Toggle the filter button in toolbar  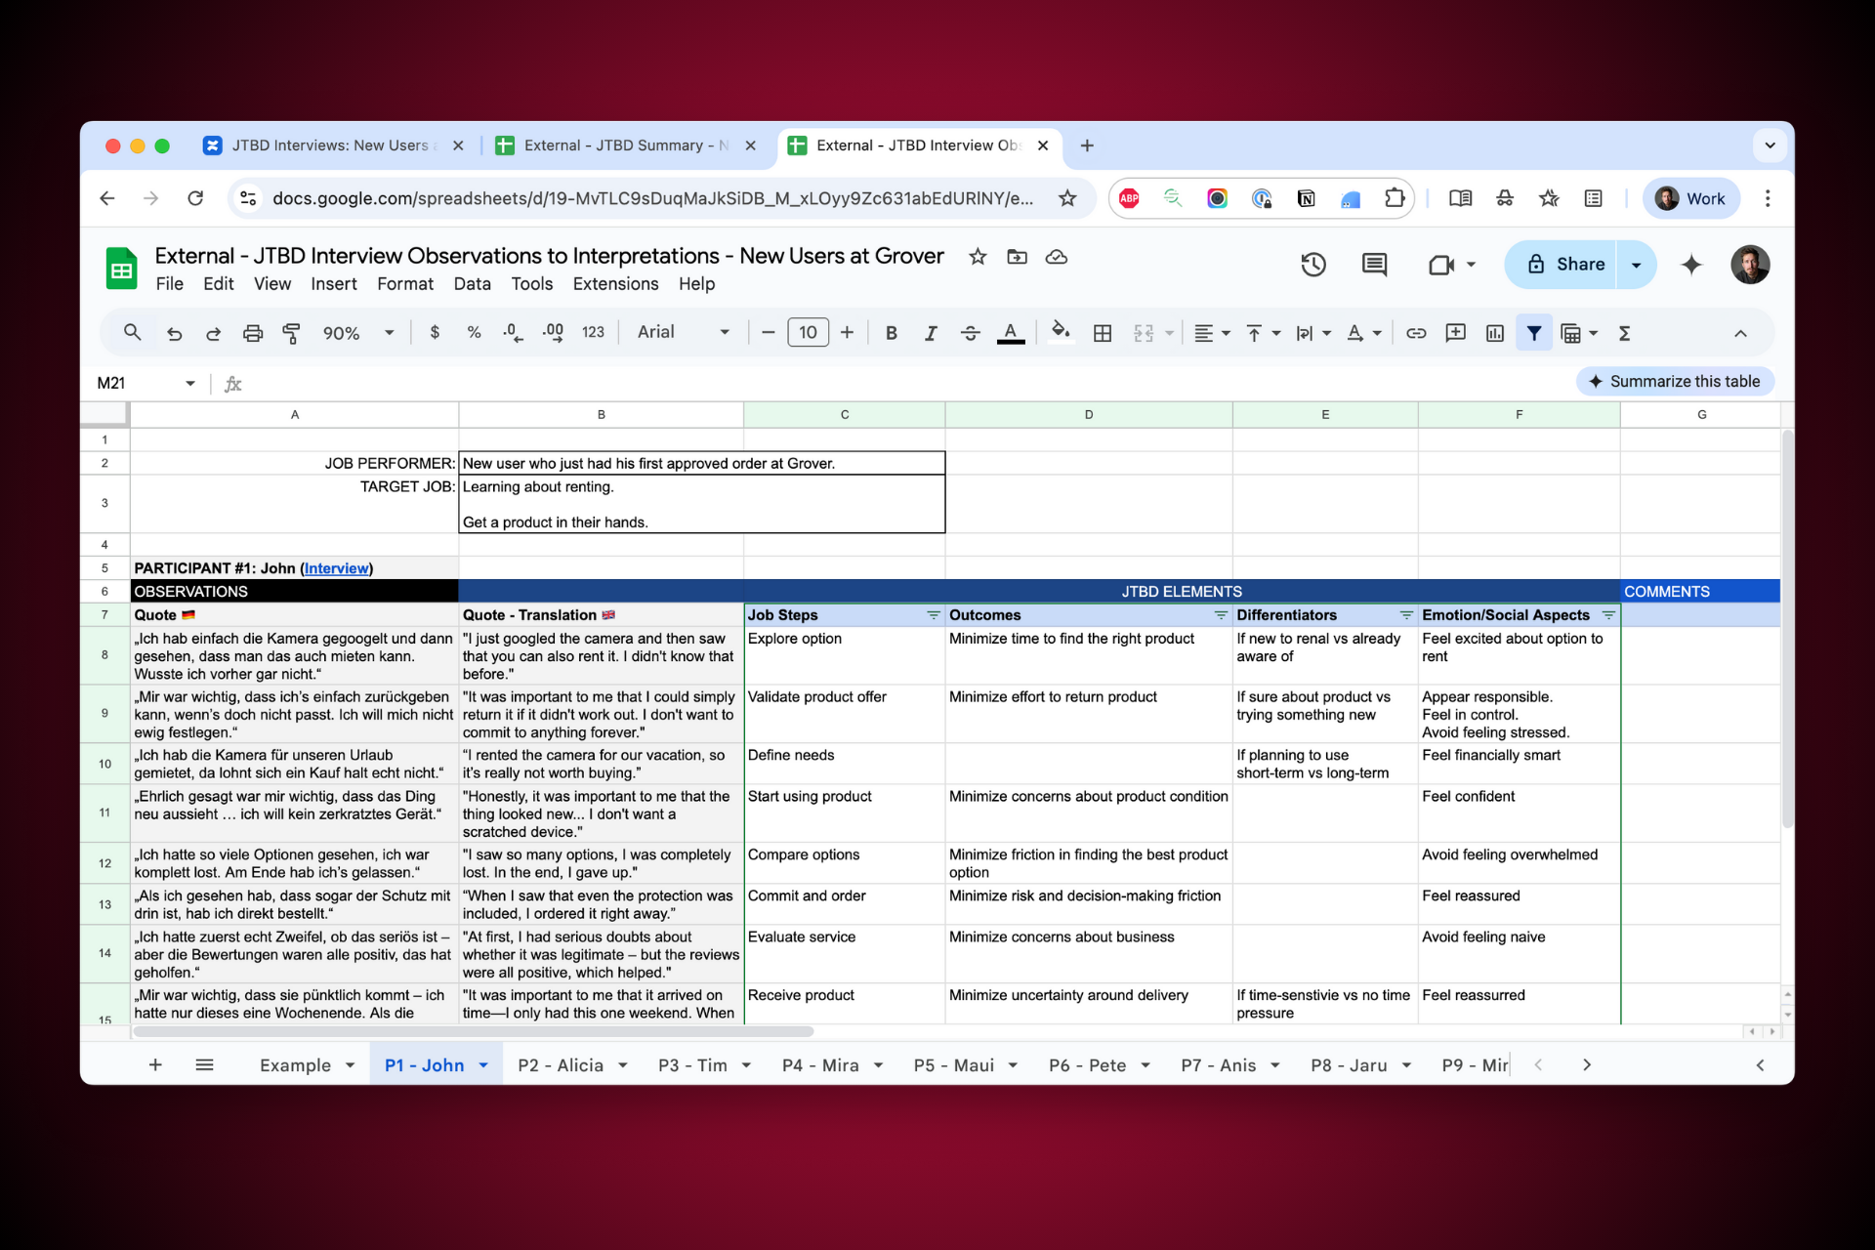[x=1533, y=333]
